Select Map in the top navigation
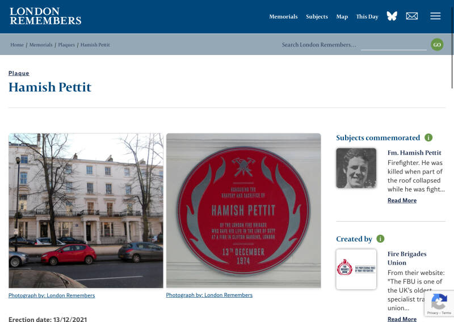This screenshot has width=454, height=322. click(342, 17)
